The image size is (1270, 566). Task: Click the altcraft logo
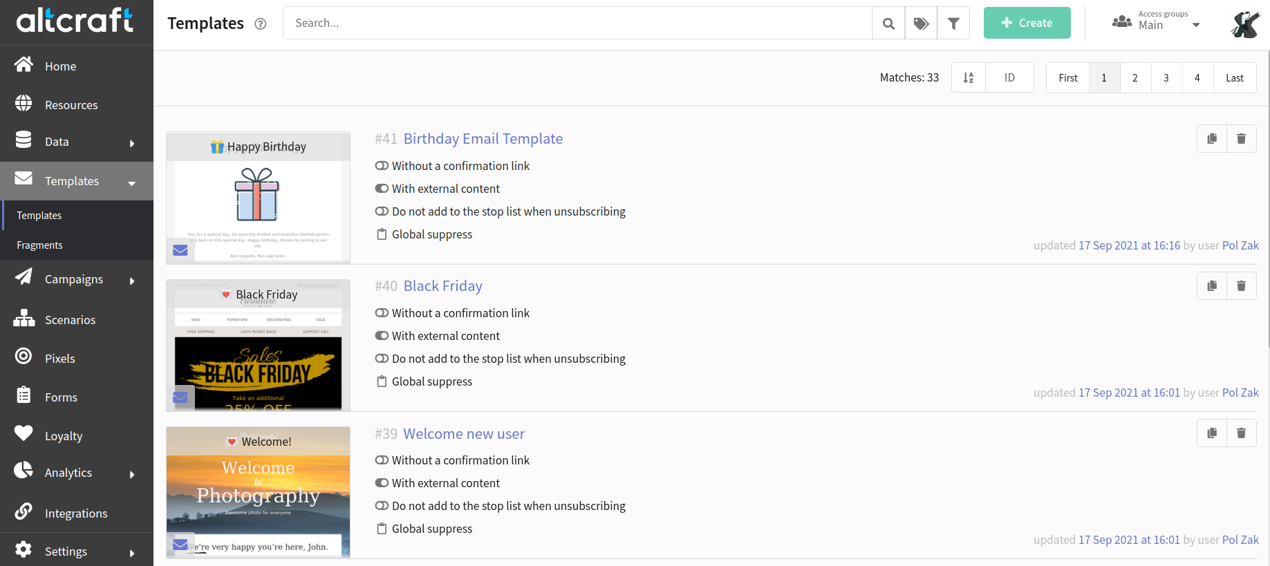[75, 20]
